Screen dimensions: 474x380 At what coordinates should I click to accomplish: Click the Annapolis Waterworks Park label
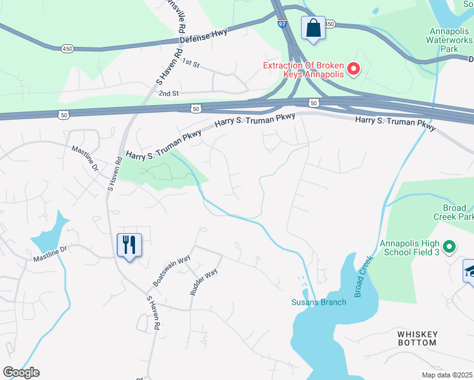tap(449, 40)
